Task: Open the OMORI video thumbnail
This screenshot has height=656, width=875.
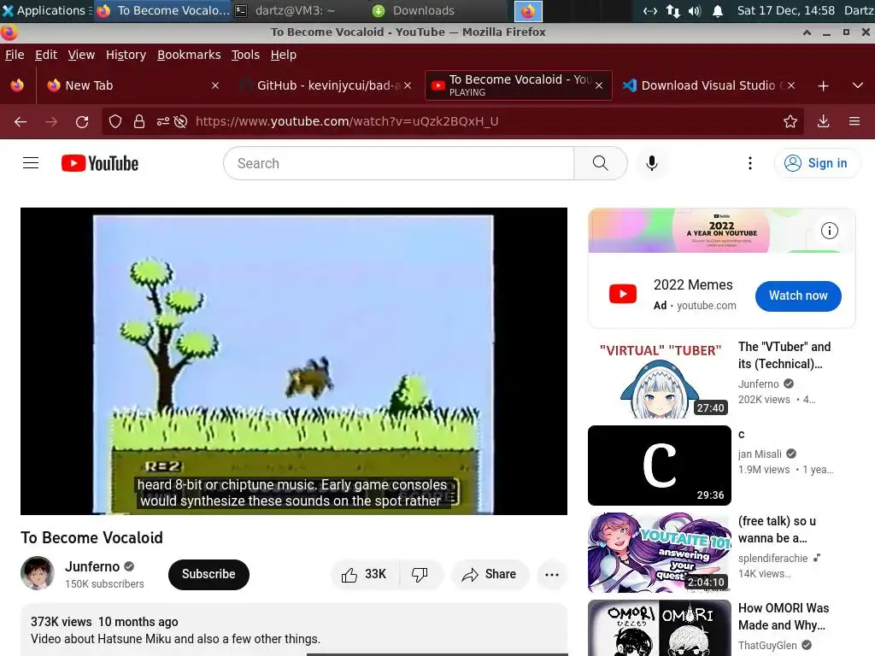Action: (x=659, y=628)
